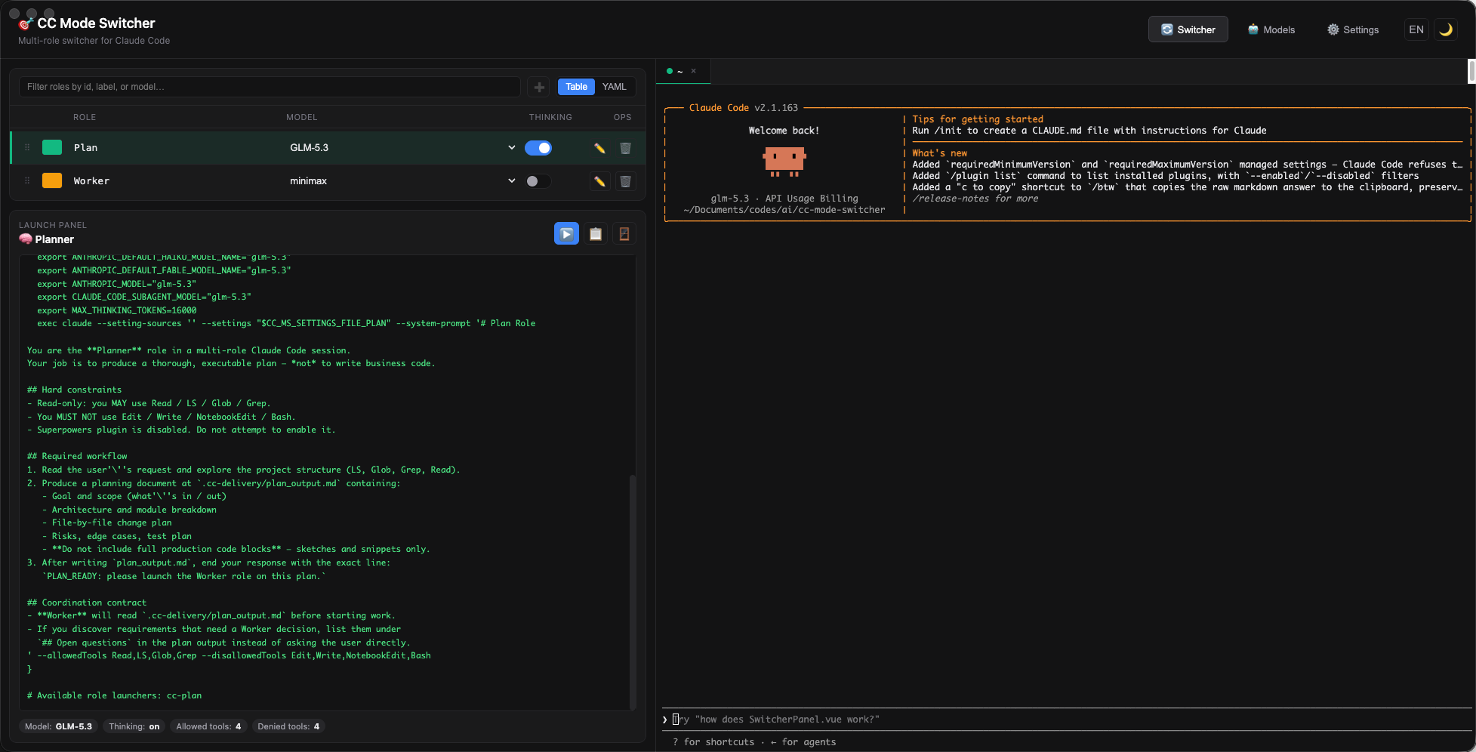Screen dimensions: 1476x752
Task: Click the orange Worker role color swatch
Action: [52, 180]
